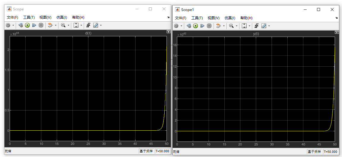The height and width of the screenshot is (157, 342).
Task: Maximize the Scope window
Action: click(x=150, y=9)
